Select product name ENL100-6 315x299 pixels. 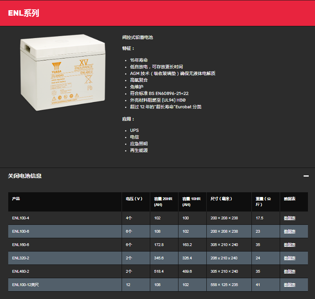(20, 231)
